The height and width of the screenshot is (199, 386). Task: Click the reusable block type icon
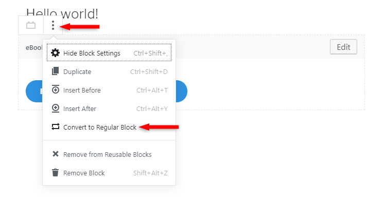pos(31,25)
